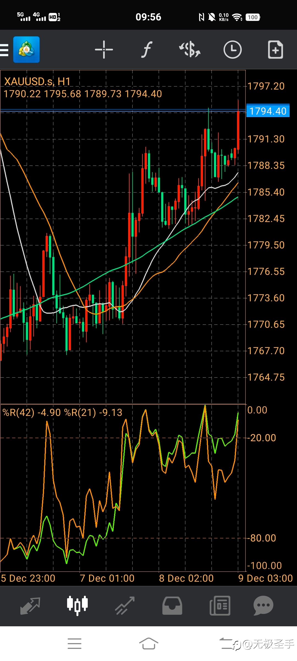Image resolution: width=297 pixels, height=661 pixels.
Task: Tap the 1797.20 price scale value
Action: [x=266, y=86]
